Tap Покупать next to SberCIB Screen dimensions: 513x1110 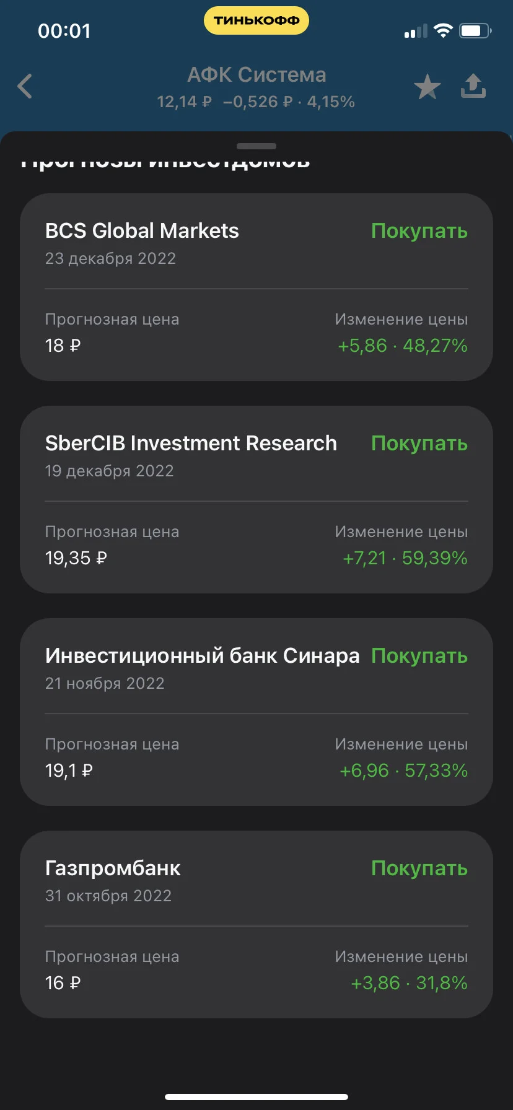point(419,444)
